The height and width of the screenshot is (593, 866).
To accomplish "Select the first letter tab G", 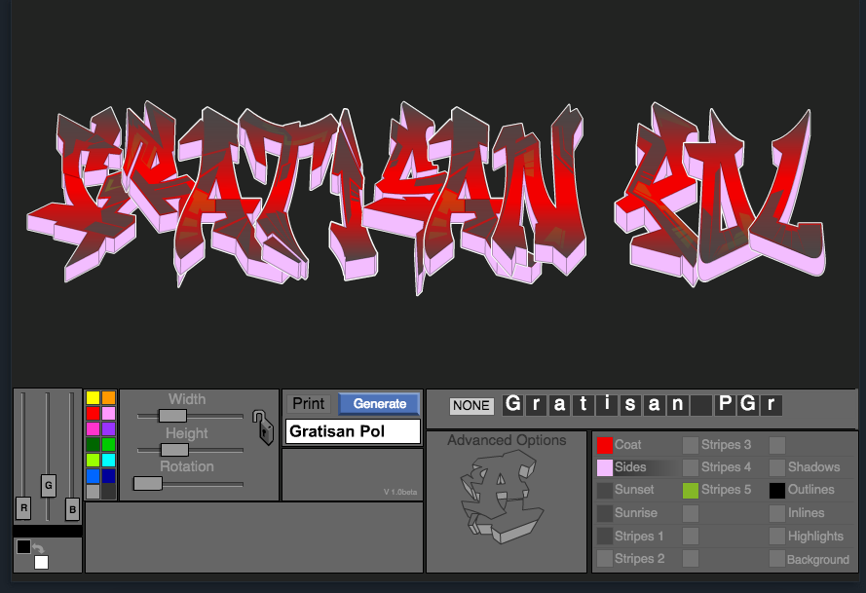I will 513,404.
